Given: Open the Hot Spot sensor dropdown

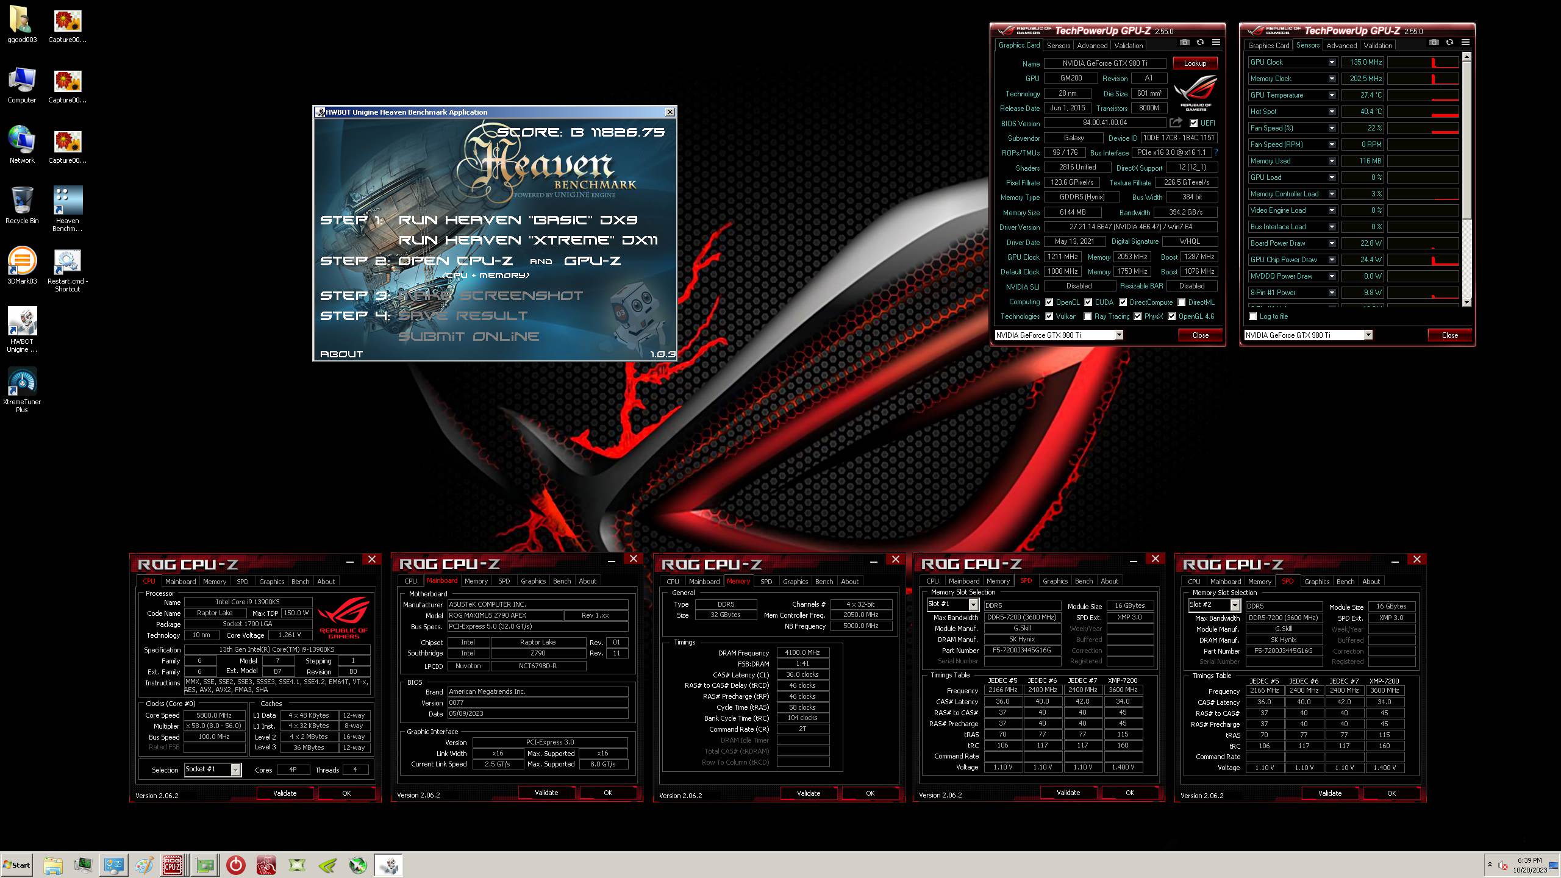Looking at the screenshot, I should coord(1332,112).
